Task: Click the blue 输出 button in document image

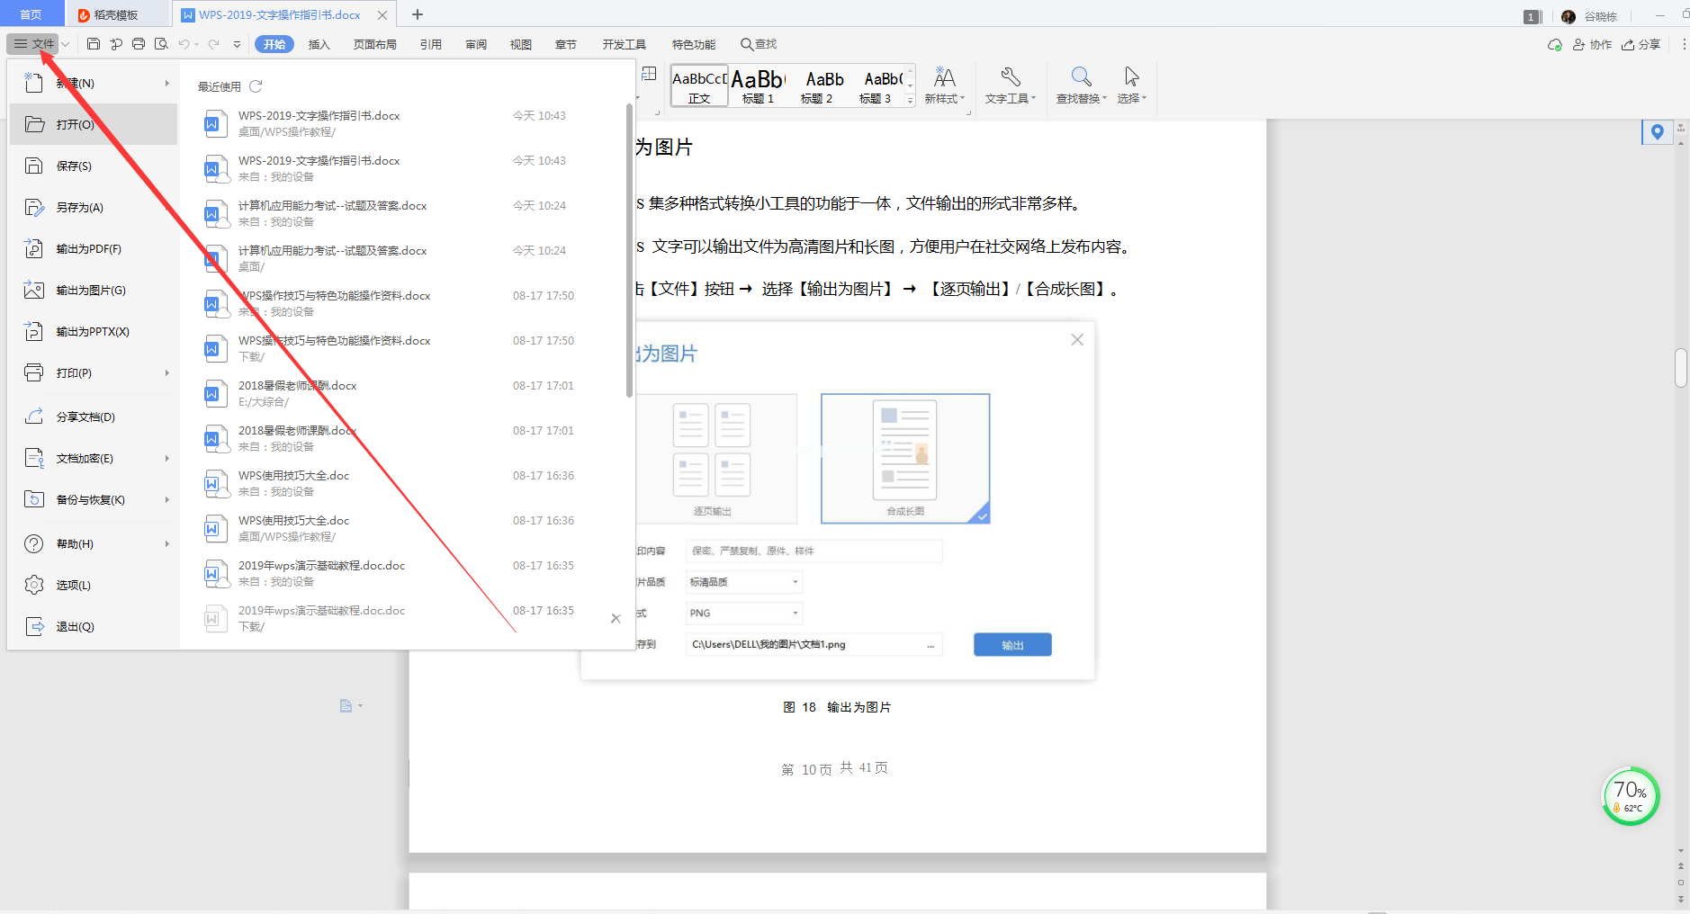Action: (1012, 645)
